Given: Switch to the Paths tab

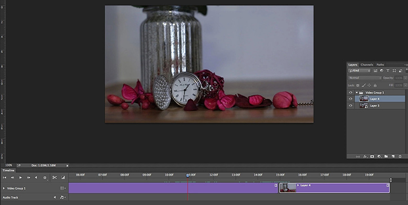Looking at the screenshot, I should point(380,65).
